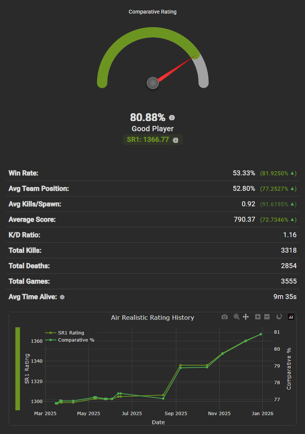Click the "Avg Kills/Spawn:" label

[35, 204]
